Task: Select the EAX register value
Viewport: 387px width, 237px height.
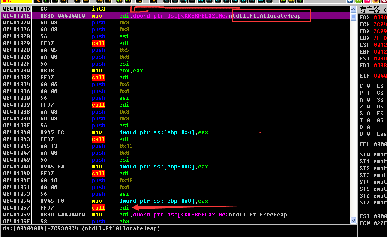Action: coord(380,18)
